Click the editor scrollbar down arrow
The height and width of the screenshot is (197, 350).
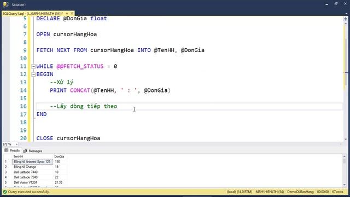[346, 139]
